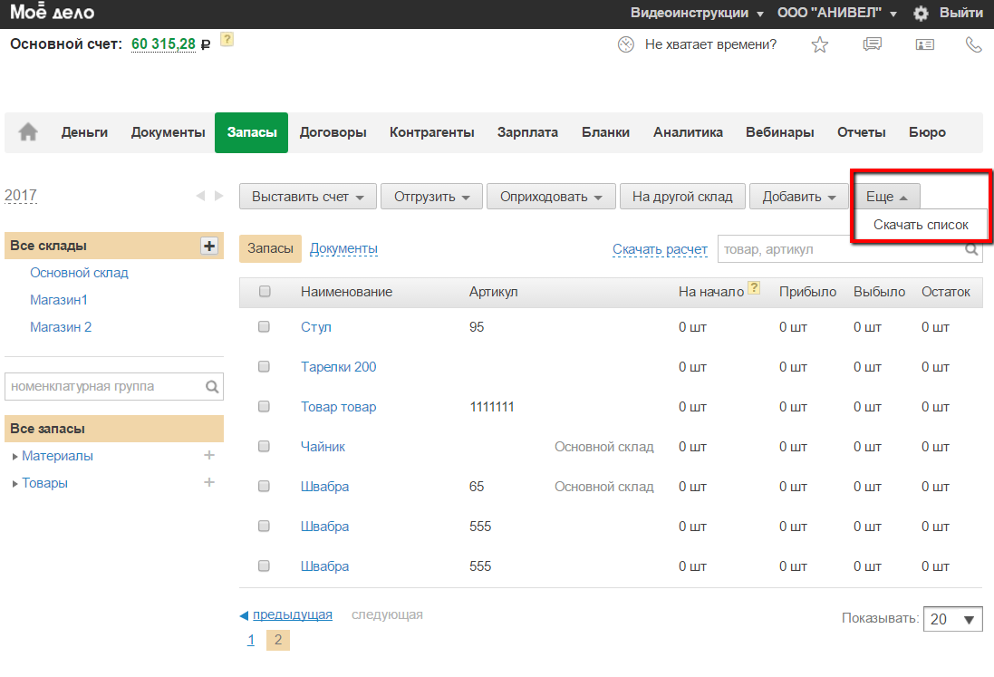Click the favorites star icon
The height and width of the screenshot is (677, 994).
pos(819,44)
